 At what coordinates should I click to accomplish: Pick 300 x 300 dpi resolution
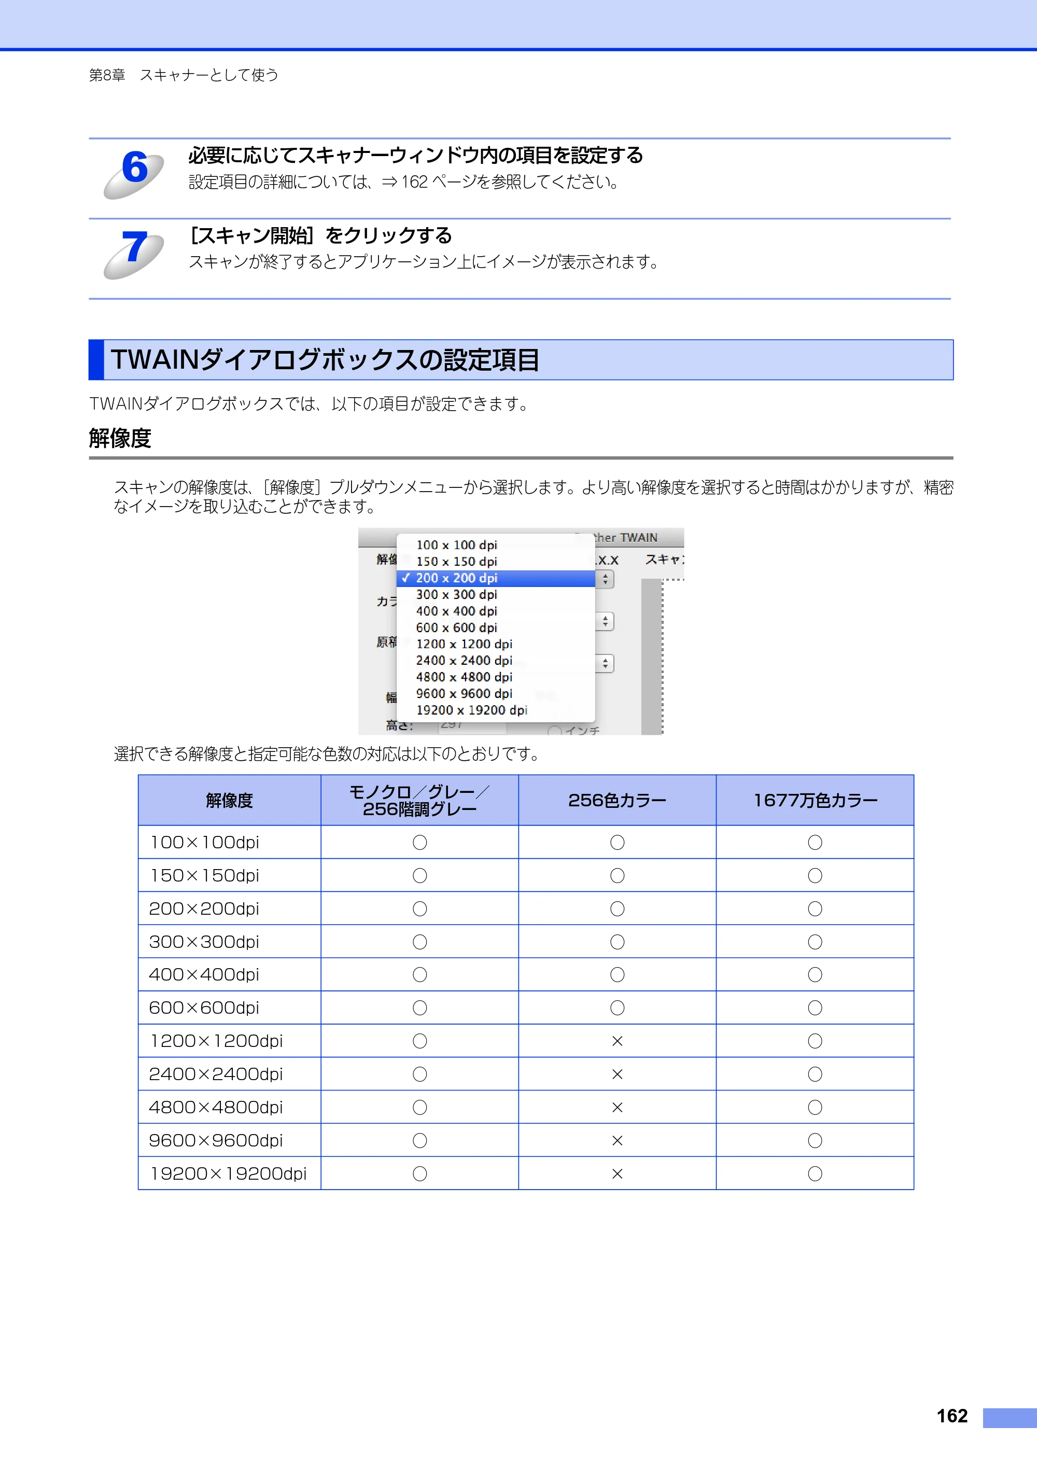(x=496, y=595)
